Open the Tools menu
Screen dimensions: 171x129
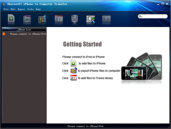(x=30, y=9)
